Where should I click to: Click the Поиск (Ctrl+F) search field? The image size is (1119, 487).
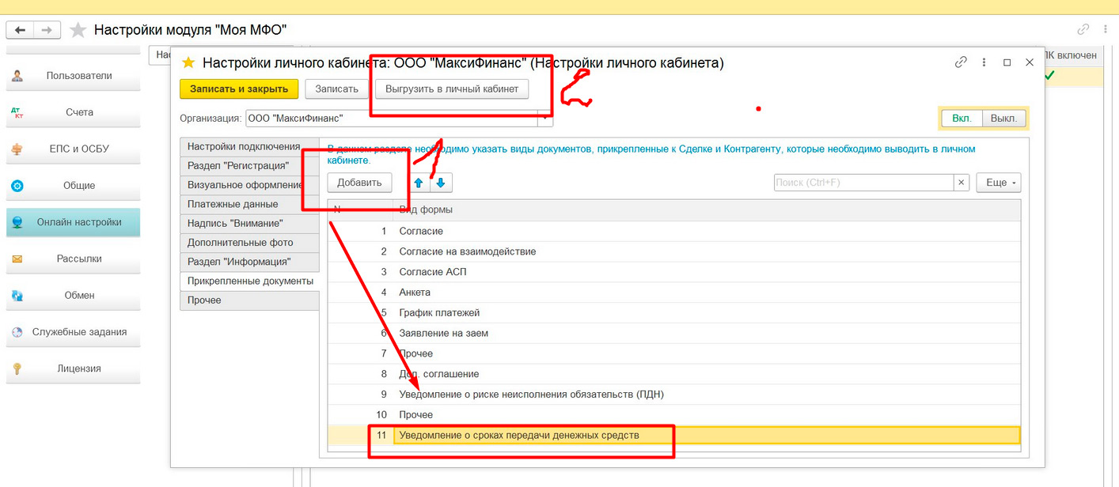pyautogui.click(x=863, y=183)
